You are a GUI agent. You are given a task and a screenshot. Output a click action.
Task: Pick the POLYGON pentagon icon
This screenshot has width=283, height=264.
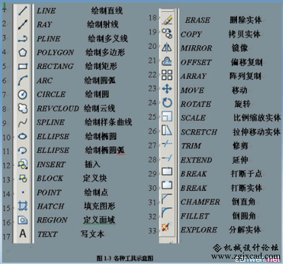23,53
